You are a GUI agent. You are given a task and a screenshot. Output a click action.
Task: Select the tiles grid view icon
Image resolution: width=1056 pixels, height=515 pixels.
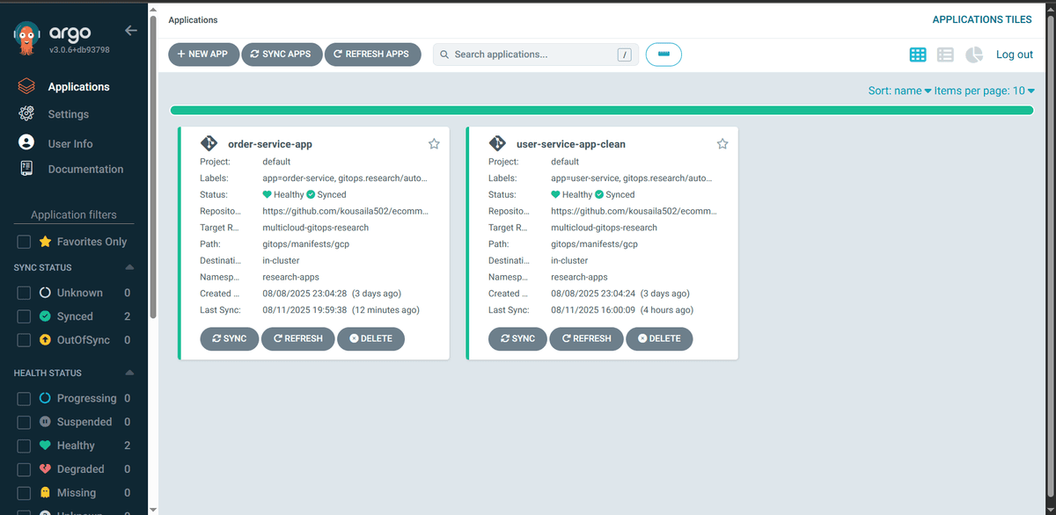point(918,54)
